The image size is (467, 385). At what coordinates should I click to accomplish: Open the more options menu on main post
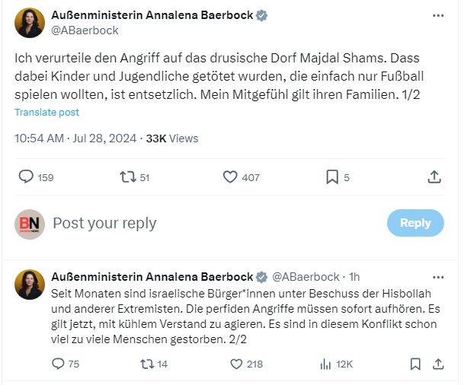[x=438, y=16]
